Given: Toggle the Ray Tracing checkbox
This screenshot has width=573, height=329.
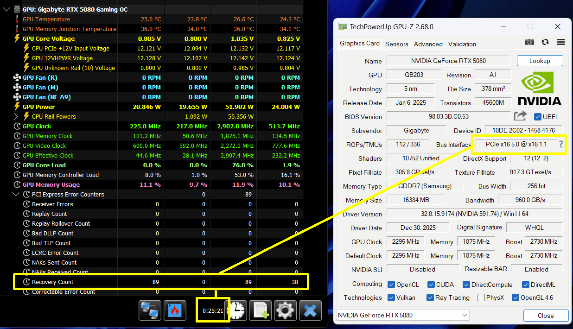Looking at the screenshot, I should point(430,297).
